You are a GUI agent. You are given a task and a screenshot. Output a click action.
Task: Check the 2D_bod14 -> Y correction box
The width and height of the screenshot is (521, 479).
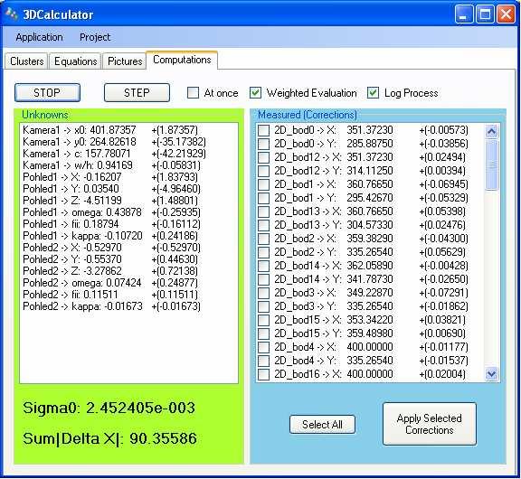(x=263, y=279)
